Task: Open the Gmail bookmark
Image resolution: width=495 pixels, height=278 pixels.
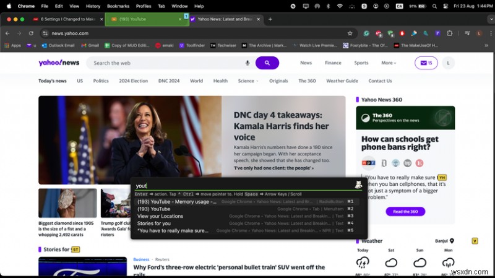Action: [x=90, y=45]
